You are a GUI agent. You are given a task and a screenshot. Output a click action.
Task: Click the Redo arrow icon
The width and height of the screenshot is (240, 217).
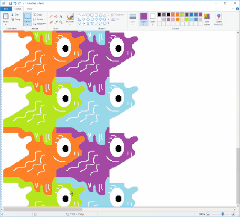point(19,3)
